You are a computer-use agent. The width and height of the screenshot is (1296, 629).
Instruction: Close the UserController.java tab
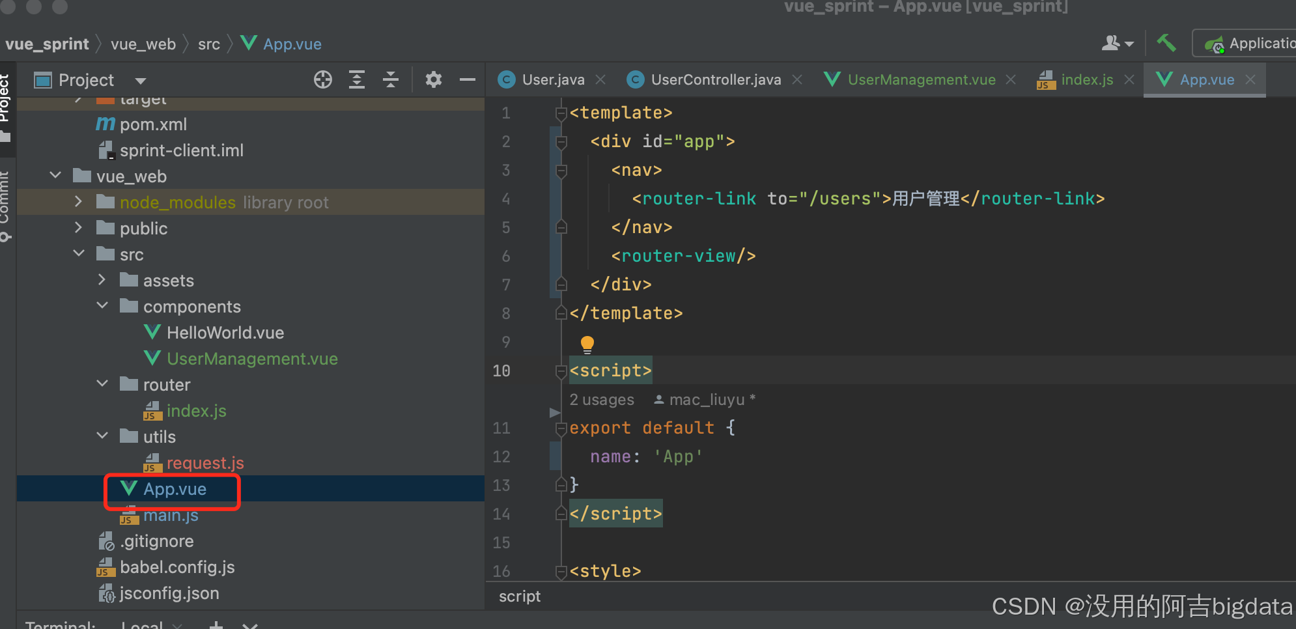(x=797, y=79)
